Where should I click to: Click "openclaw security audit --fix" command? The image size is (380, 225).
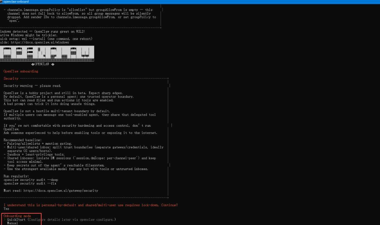[30, 183]
